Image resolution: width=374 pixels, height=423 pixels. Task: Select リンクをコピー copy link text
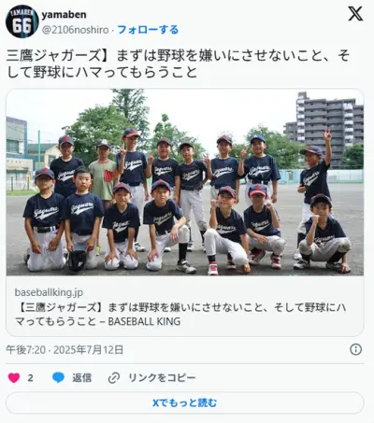[x=162, y=378]
